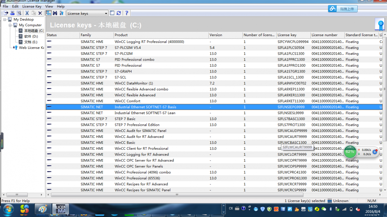Click the blue plus icon on speed widget
Screen dimensions: 387x217
coord(375,152)
